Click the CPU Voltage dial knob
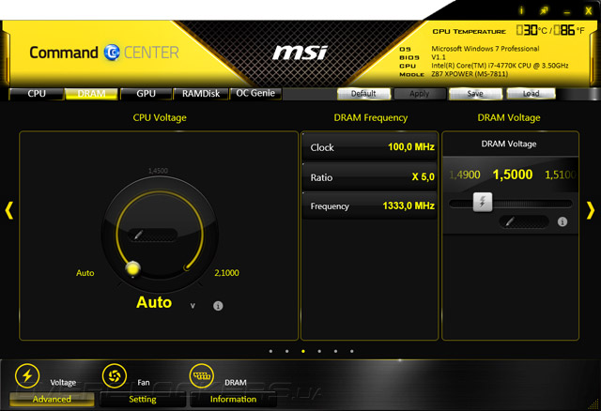This screenshot has height=411, width=601. 133,268
